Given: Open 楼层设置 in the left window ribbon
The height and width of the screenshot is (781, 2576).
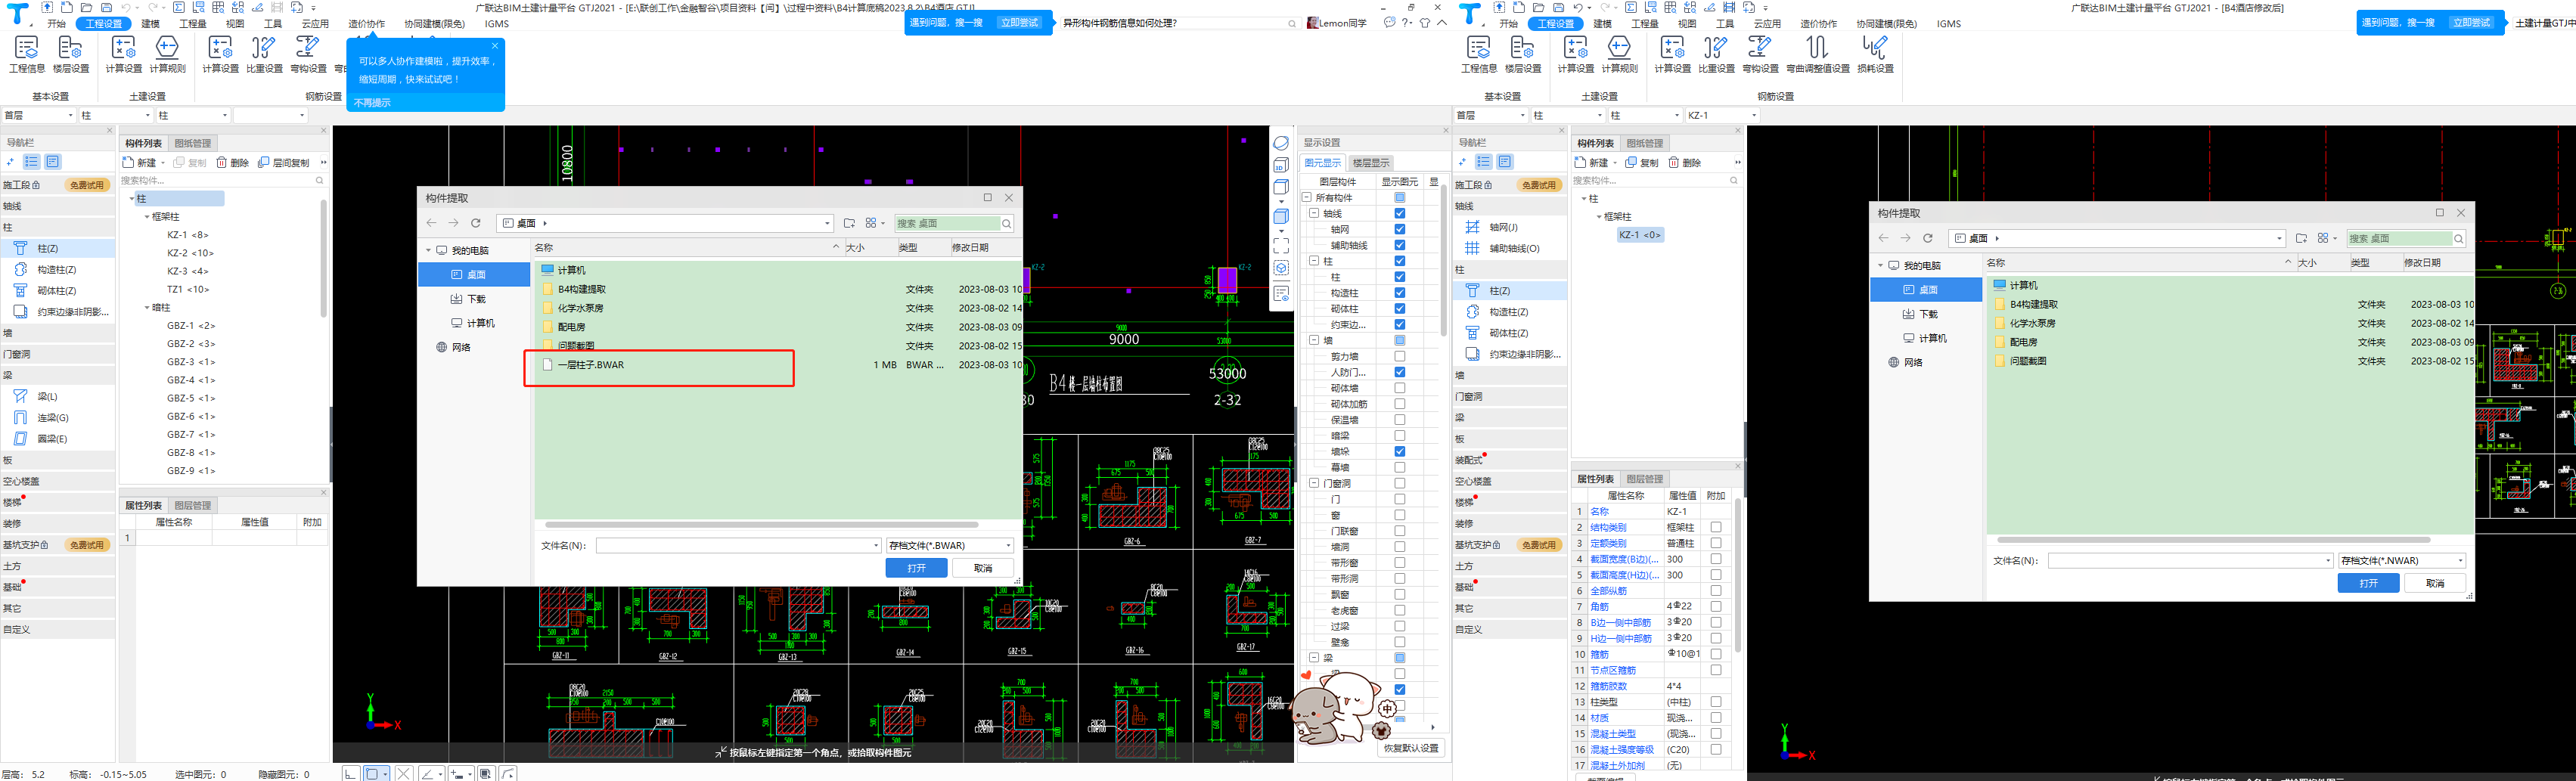Looking at the screenshot, I should pos(71,55).
